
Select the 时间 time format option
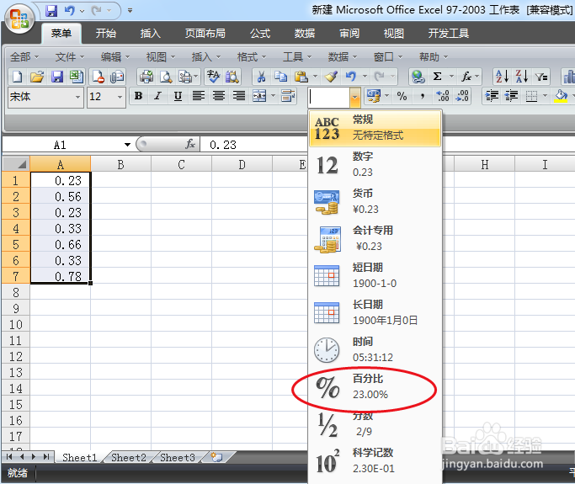pos(375,349)
